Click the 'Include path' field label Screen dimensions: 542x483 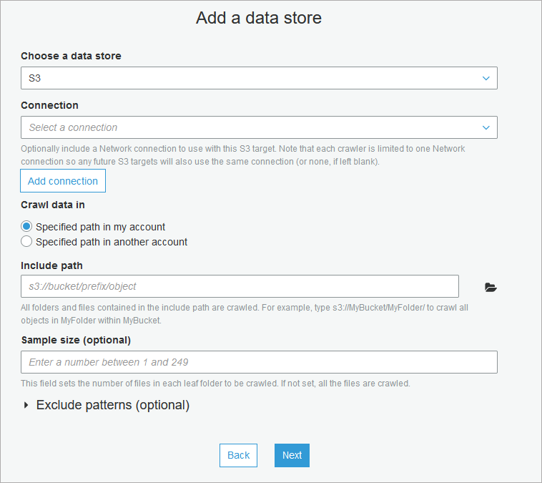click(51, 265)
